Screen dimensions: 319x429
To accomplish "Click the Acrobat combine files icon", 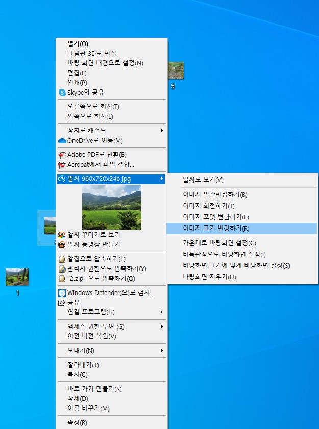I will [x=62, y=165].
